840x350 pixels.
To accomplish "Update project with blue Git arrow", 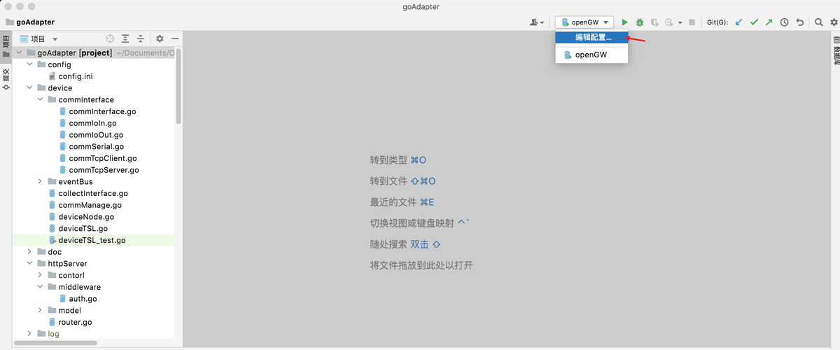I will (738, 22).
